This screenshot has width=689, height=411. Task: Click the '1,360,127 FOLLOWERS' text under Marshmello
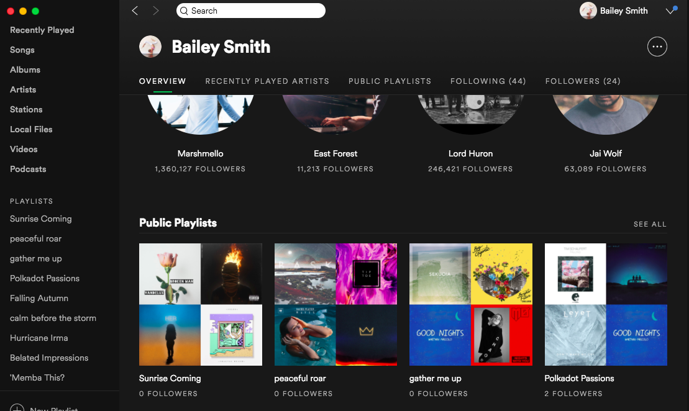click(x=200, y=169)
